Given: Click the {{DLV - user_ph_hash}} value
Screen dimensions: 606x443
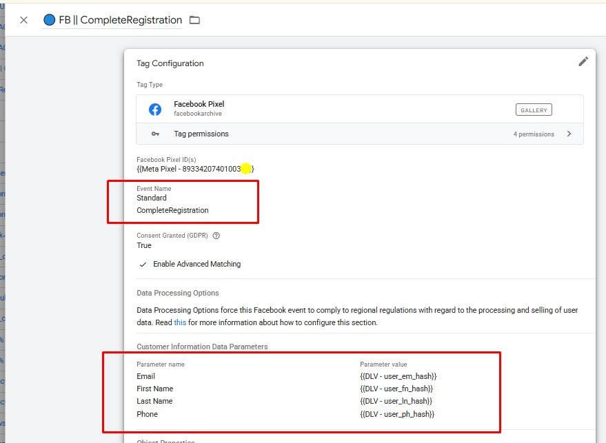Looking at the screenshot, I should pos(397,414).
